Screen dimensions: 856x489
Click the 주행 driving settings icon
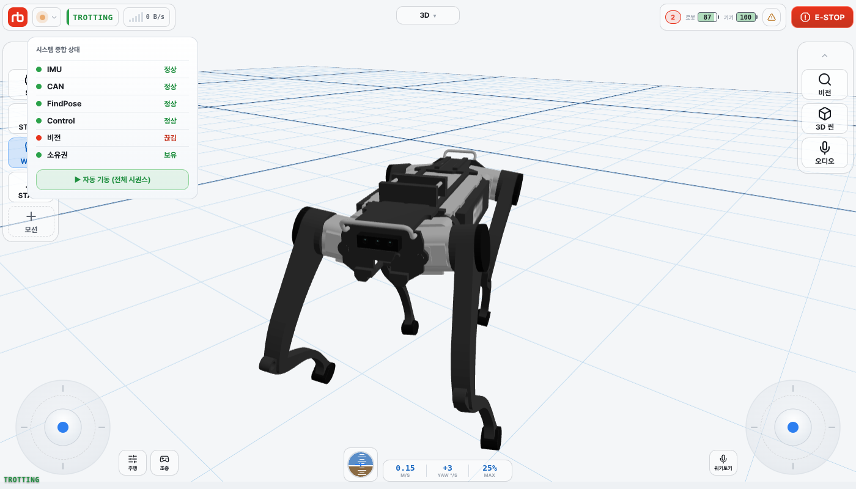pos(133,463)
